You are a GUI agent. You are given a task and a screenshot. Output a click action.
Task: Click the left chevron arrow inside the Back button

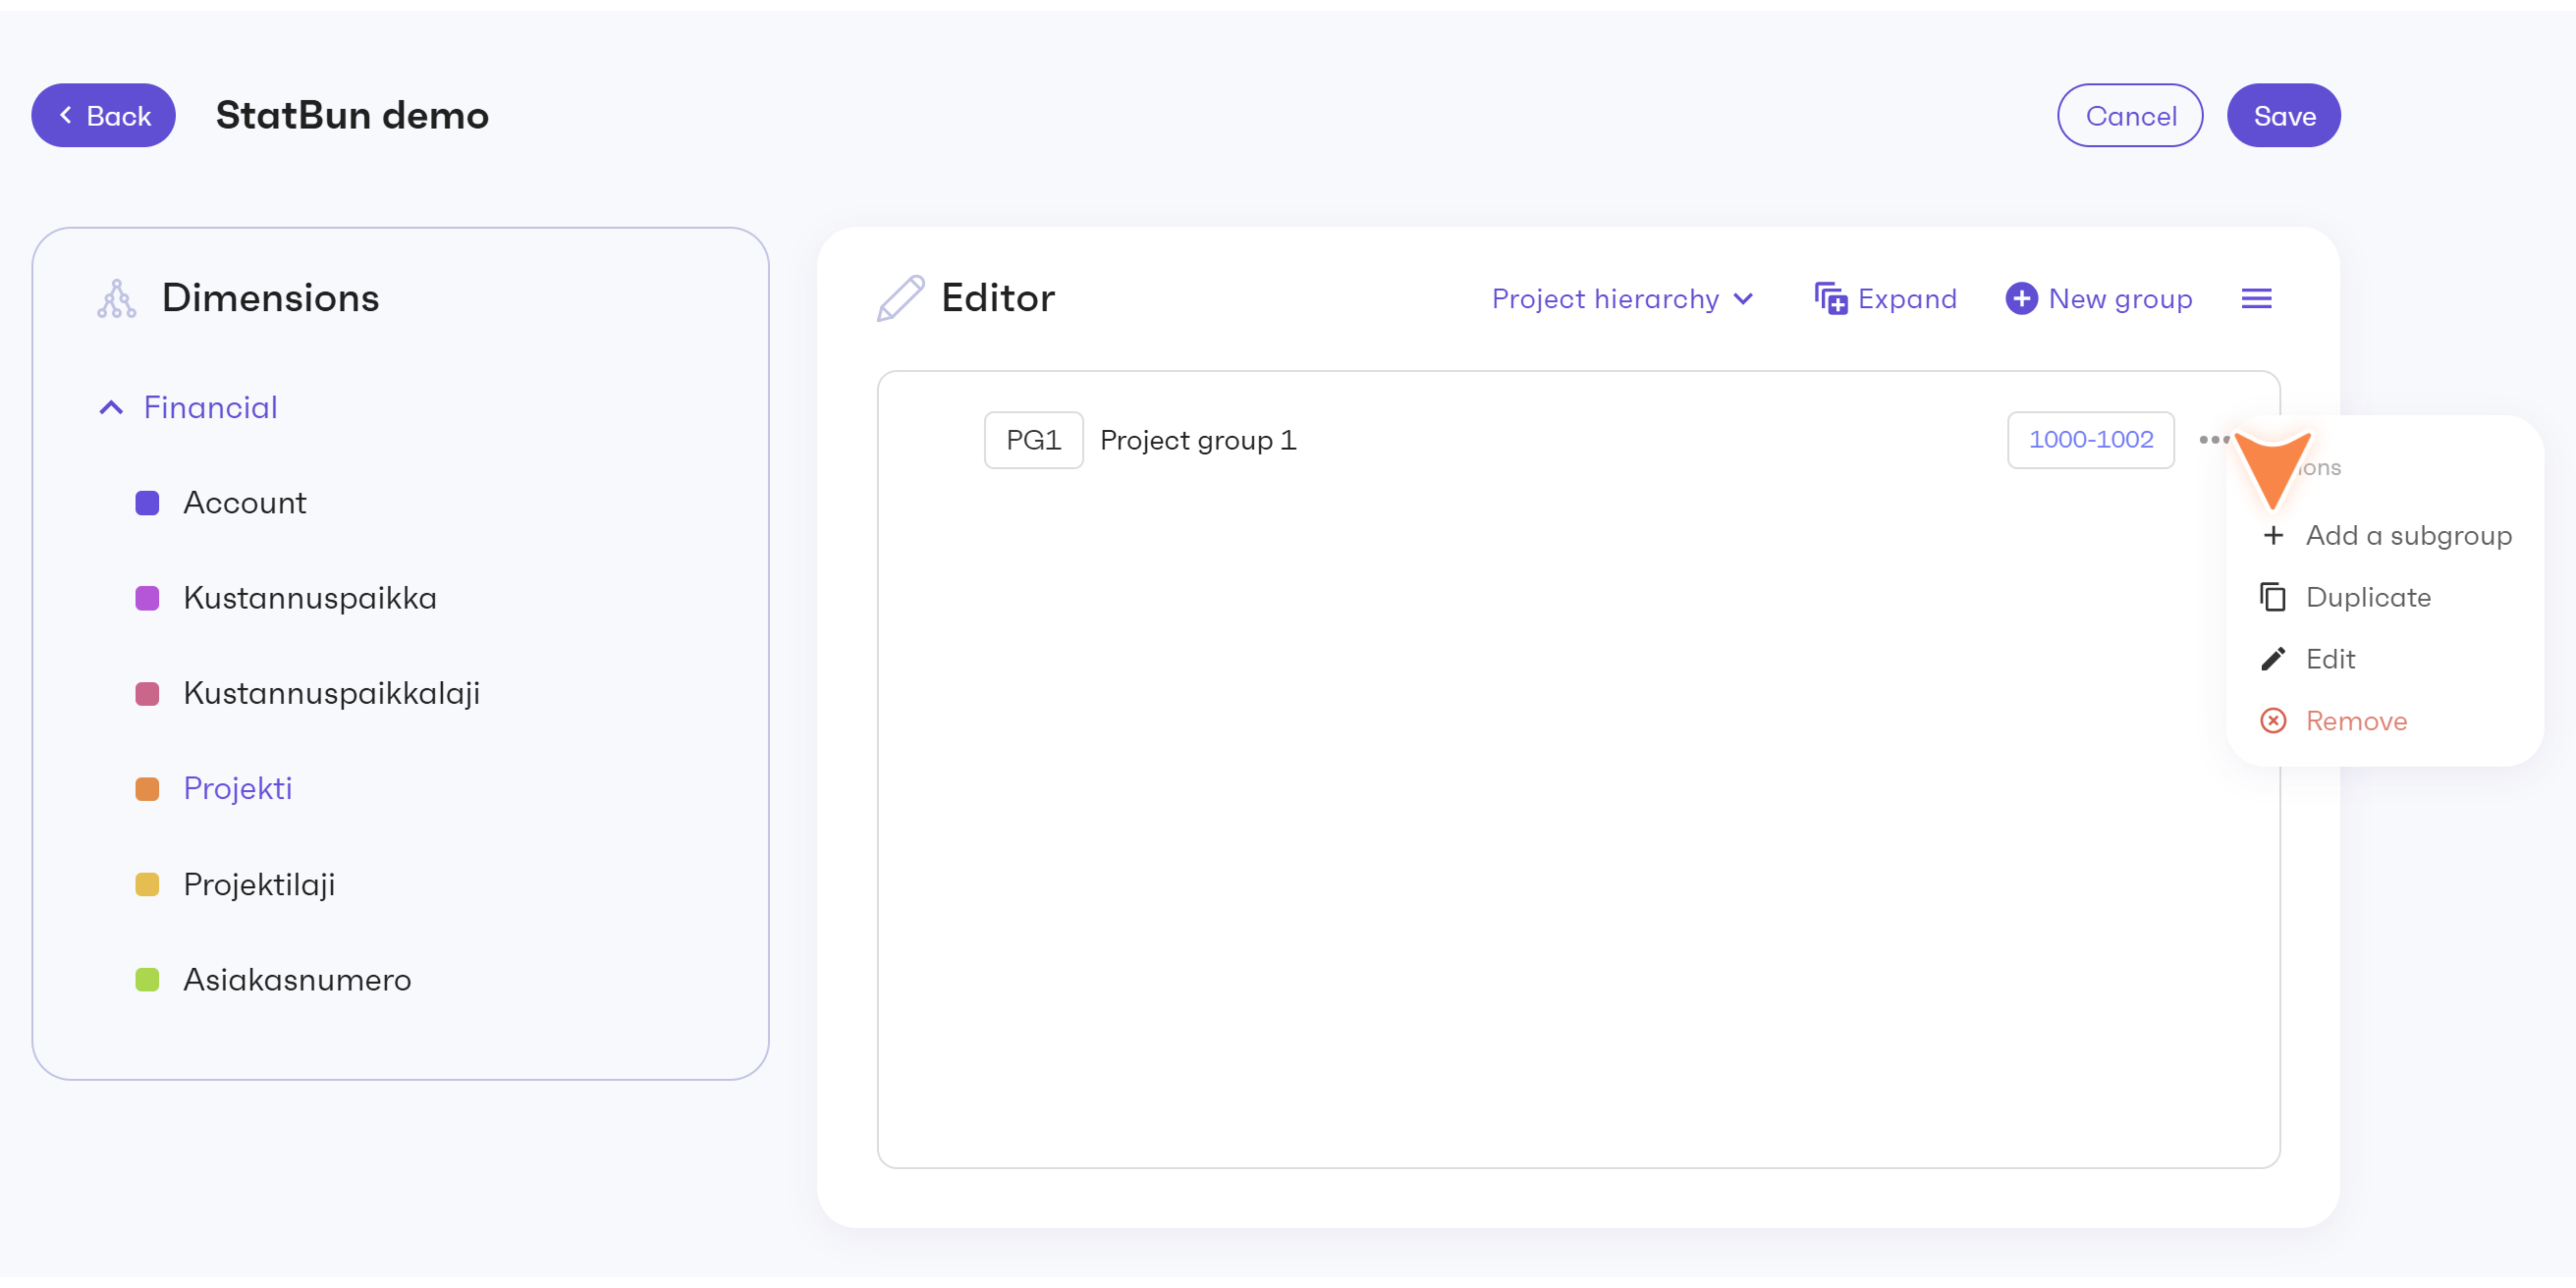(x=66, y=116)
